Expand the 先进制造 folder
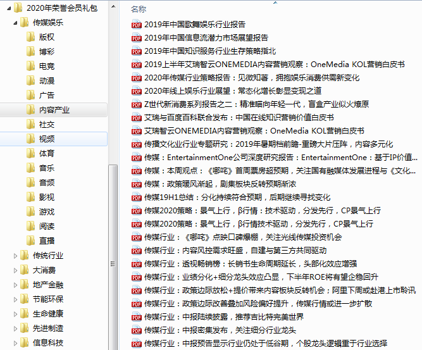 [15, 328]
